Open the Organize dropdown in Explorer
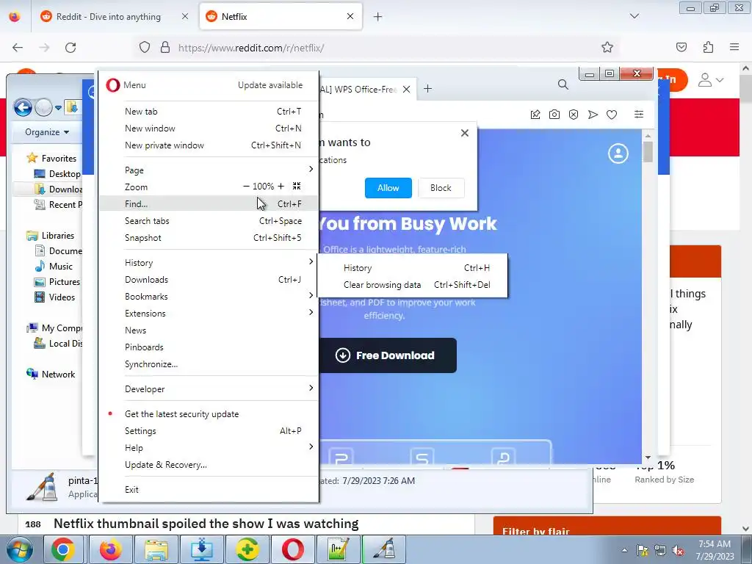Image resolution: width=752 pixels, height=564 pixels. (46, 132)
